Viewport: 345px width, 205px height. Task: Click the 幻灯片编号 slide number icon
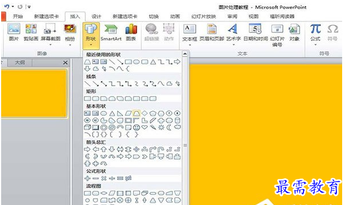click(277, 35)
